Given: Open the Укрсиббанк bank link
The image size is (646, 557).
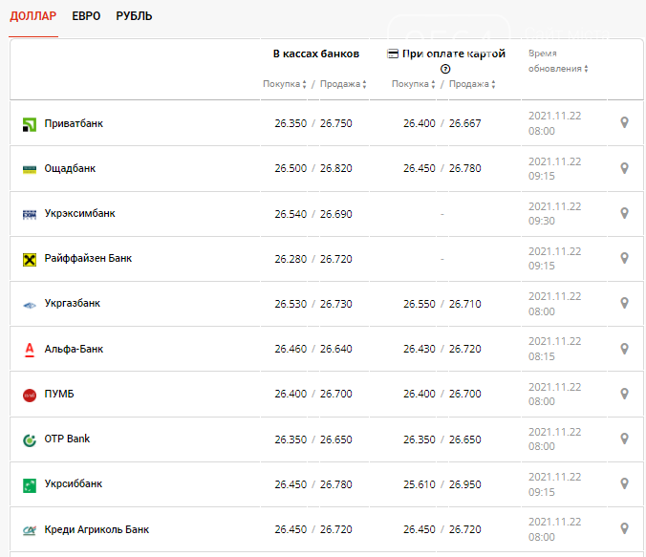Looking at the screenshot, I should [x=74, y=483].
